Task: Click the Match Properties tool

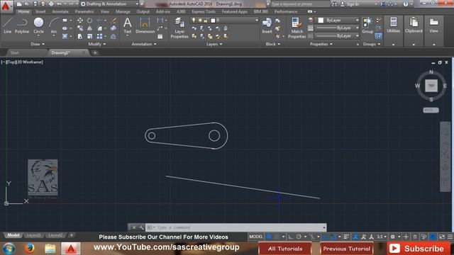Action: tap(297, 28)
